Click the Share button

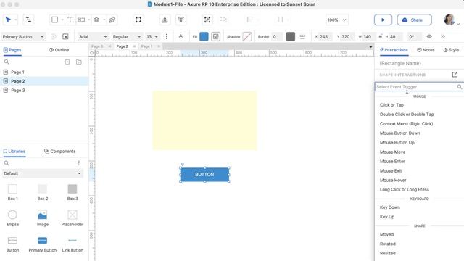414,20
